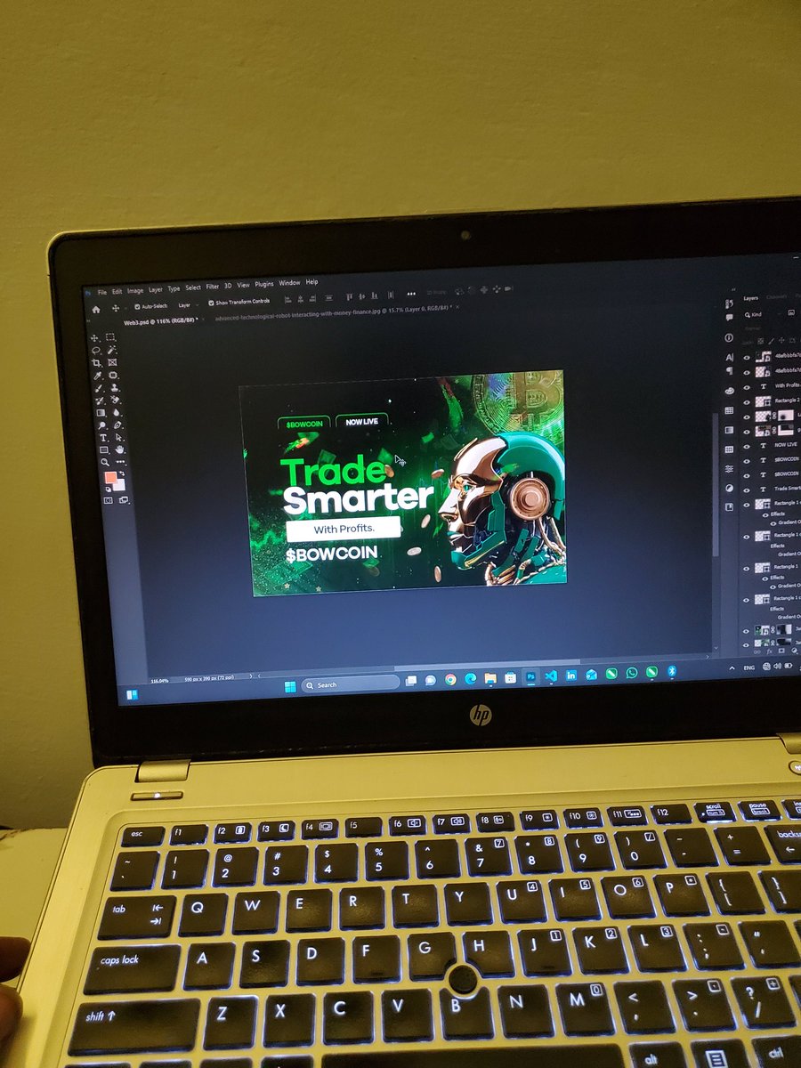Open the Paragraph panel icon
This screenshot has height=1068, width=801.
(x=730, y=371)
